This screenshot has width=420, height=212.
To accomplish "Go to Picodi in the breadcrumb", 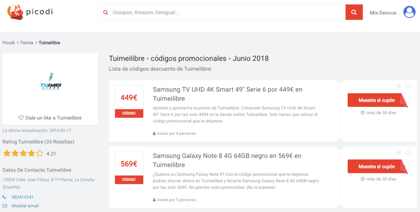I will [8, 43].
